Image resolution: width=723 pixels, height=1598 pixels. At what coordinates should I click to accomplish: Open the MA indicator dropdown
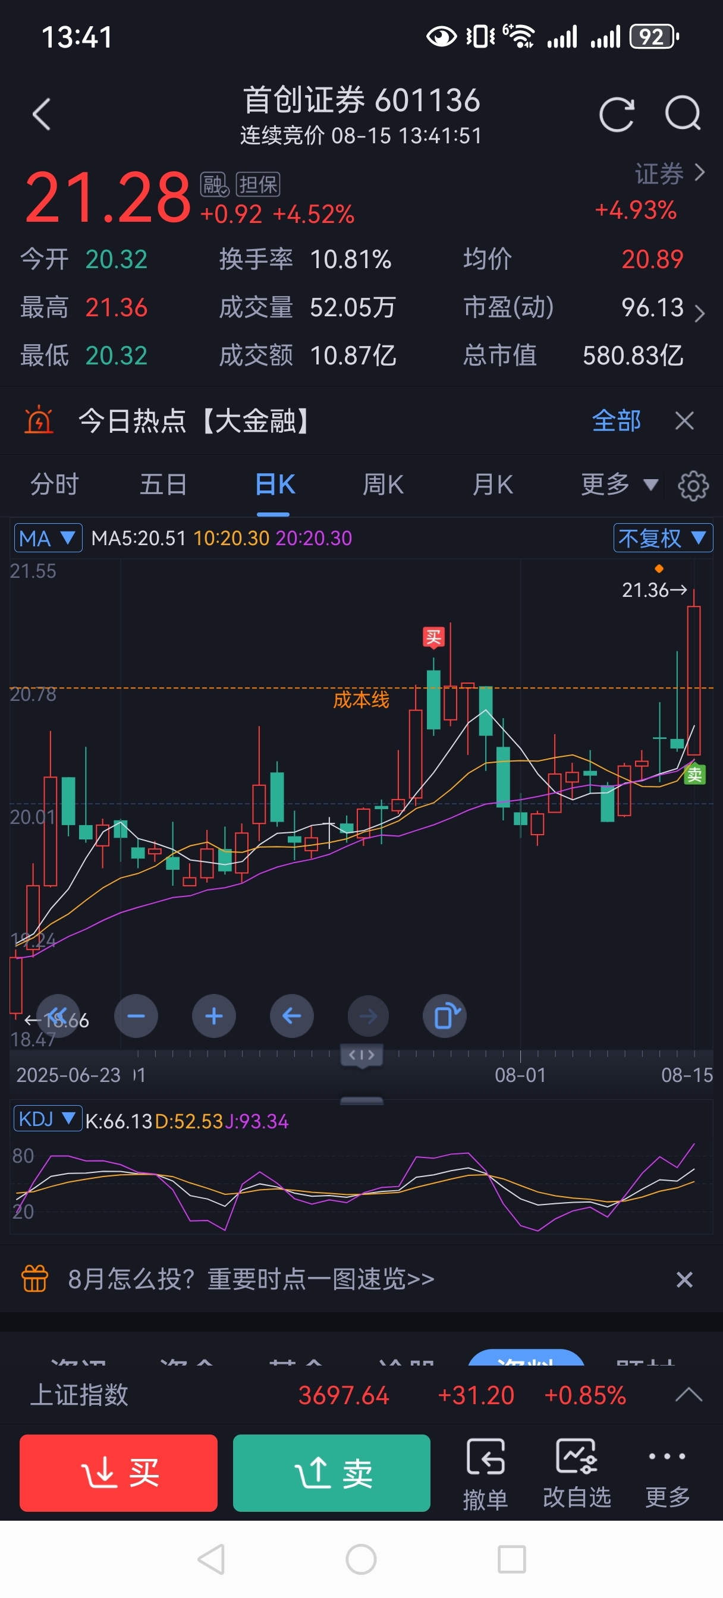tap(48, 538)
